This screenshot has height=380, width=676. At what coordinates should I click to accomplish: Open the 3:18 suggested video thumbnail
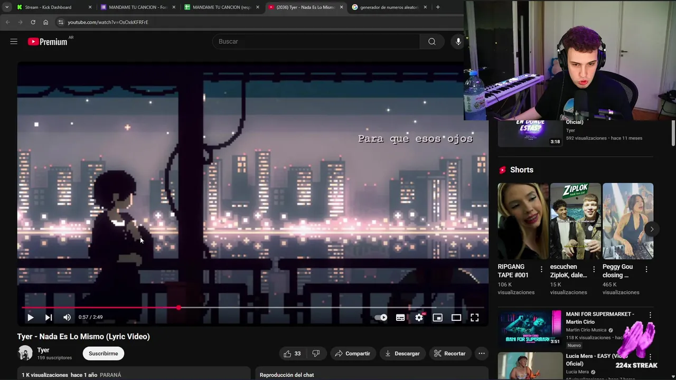pyautogui.click(x=530, y=134)
